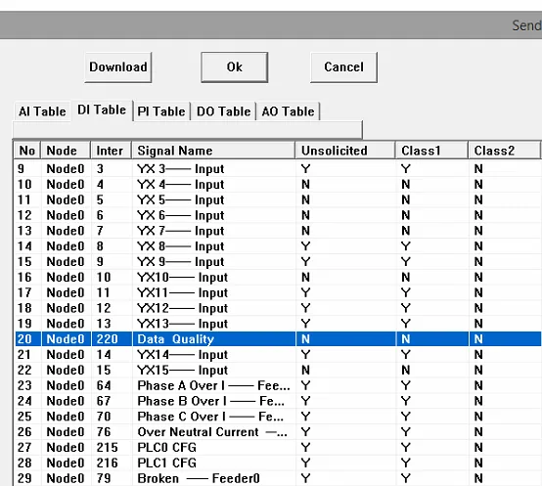Click Inter value 216 in PLC1 CFG row
Screen dimensions: 542x486
click(108, 463)
